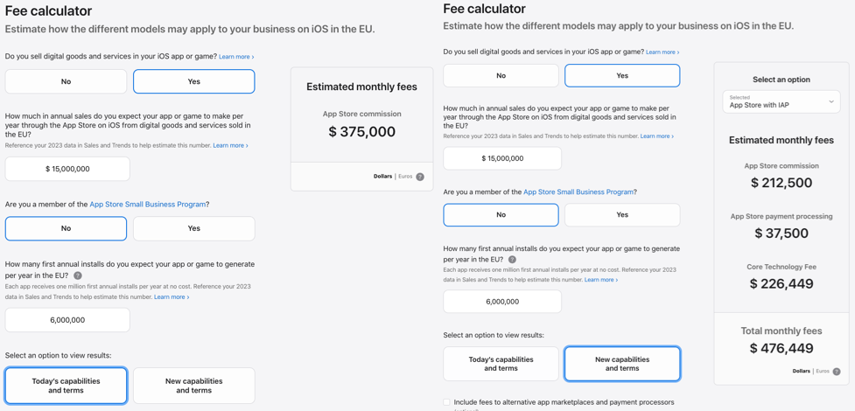Choose 'Yes' for Small Business Program, left calculator
Screen dimensions: 855x411
[193, 228]
